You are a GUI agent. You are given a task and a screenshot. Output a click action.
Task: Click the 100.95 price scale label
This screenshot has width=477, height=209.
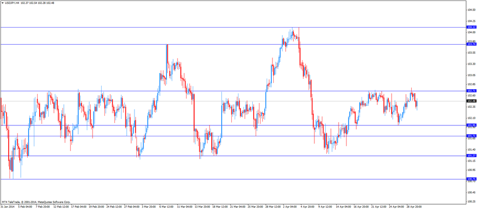[x=472, y=170]
